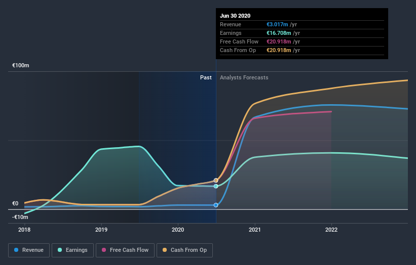Screen dimensions: 416x265
Task: Click the Analysts Forecasts label
Action: (244, 77)
